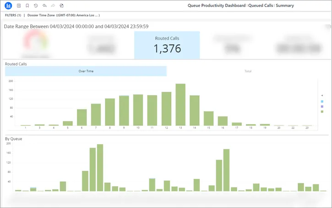Collapse the chart legend with the triangle arrow
The width and height of the screenshot is (332, 208).
[322, 96]
